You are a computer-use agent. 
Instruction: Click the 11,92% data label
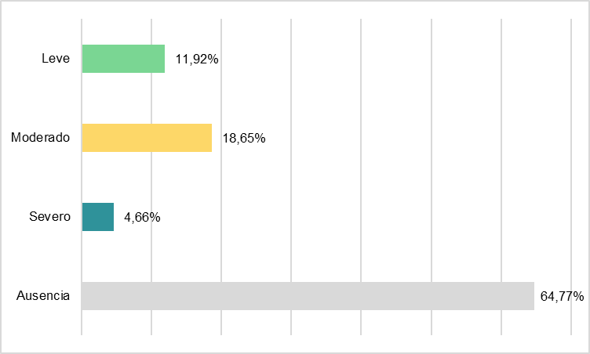click(x=196, y=59)
